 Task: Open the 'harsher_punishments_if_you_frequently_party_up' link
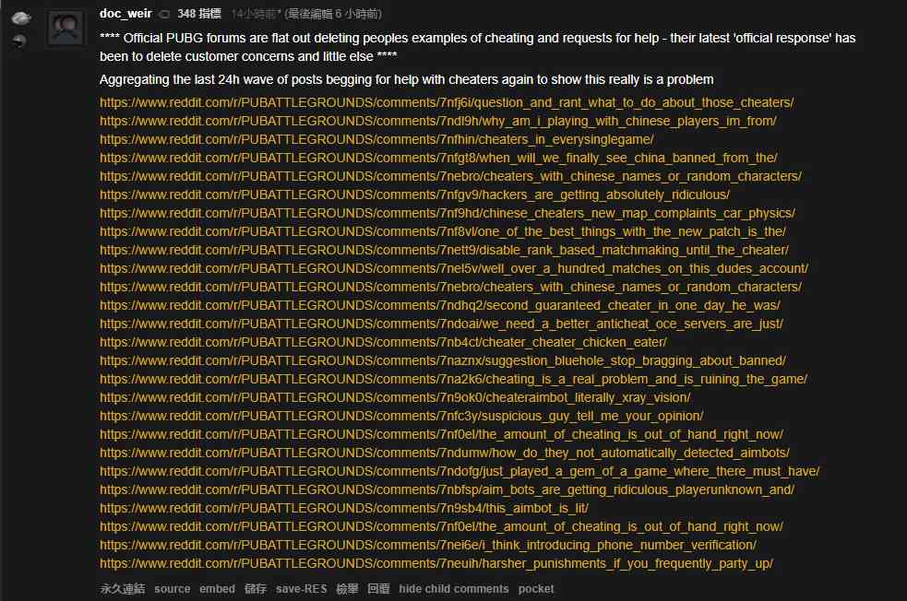coord(436,563)
